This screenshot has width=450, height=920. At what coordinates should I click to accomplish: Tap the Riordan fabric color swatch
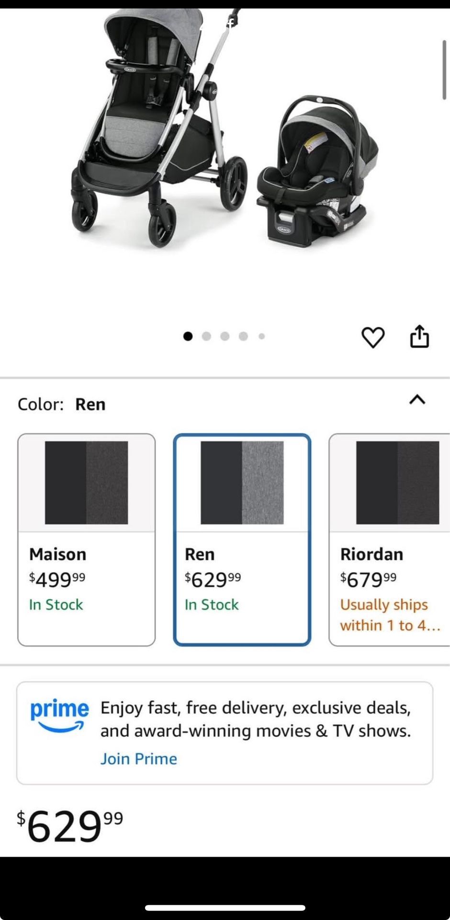click(x=397, y=483)
